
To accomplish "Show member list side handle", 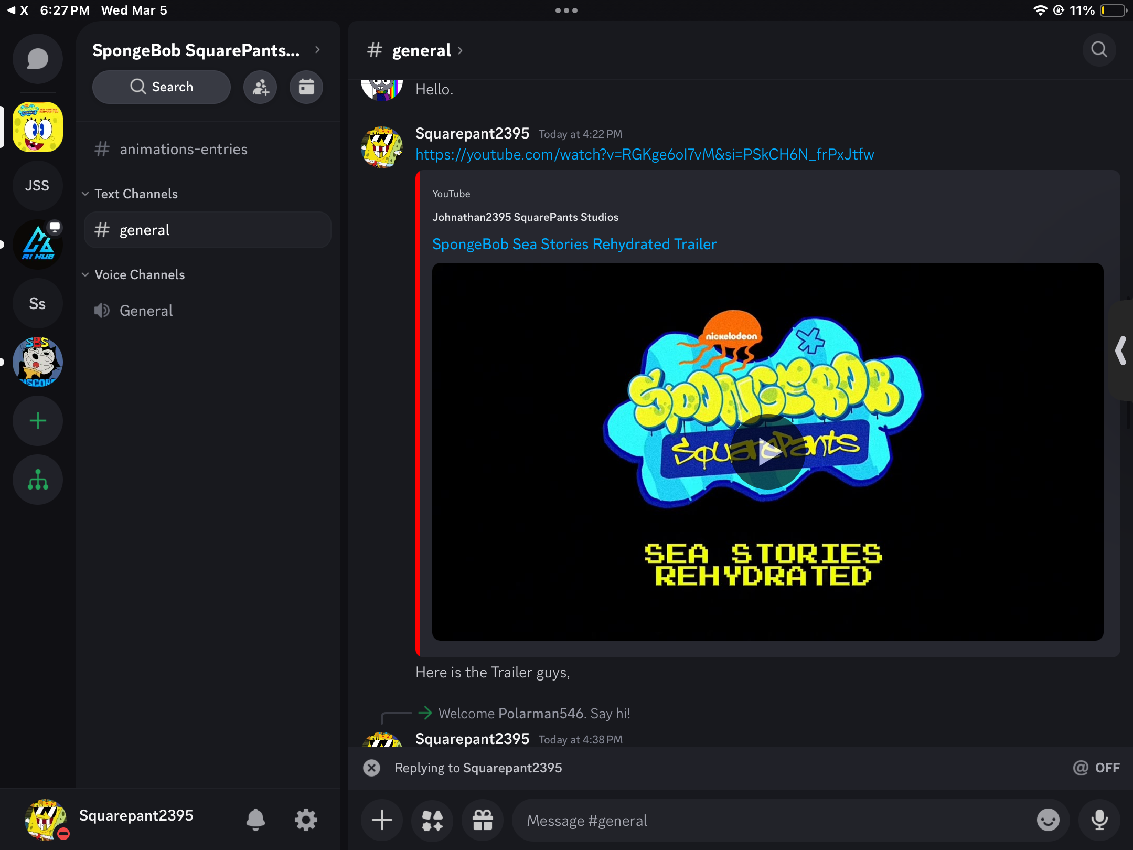I will (1121, 350).
